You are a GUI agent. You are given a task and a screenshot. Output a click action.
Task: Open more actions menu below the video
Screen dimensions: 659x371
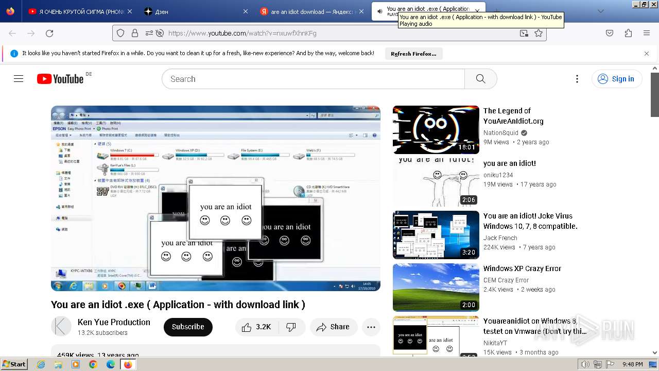[371, 327]
